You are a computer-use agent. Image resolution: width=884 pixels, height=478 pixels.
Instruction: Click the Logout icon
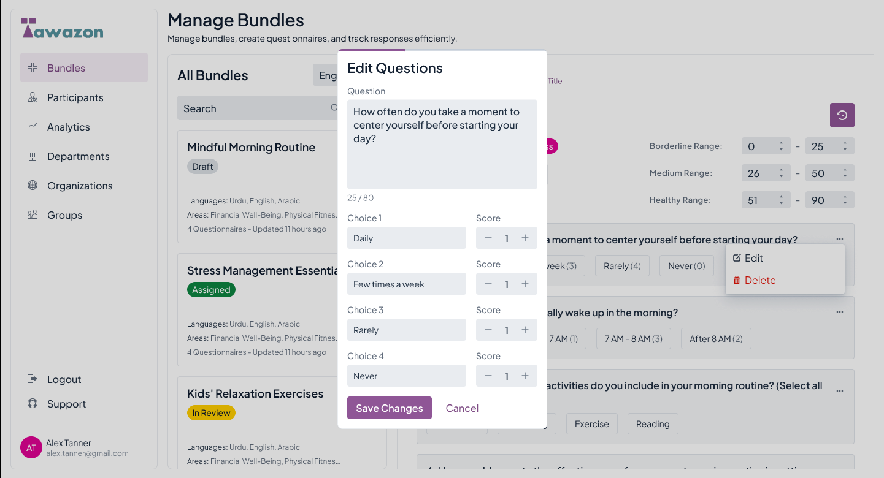pos(33,379)
